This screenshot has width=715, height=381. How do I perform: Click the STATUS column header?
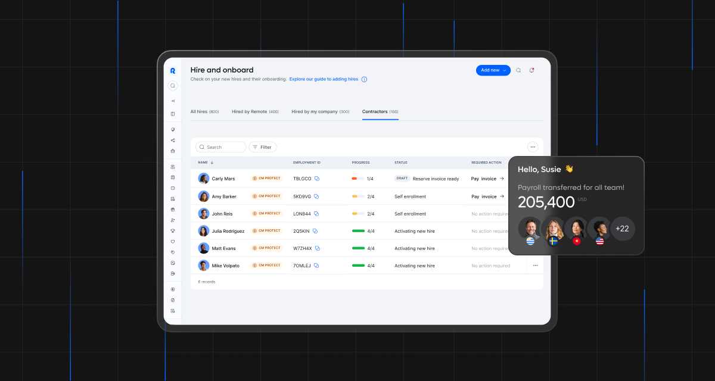pyautogui.click(x=401, y=163)
